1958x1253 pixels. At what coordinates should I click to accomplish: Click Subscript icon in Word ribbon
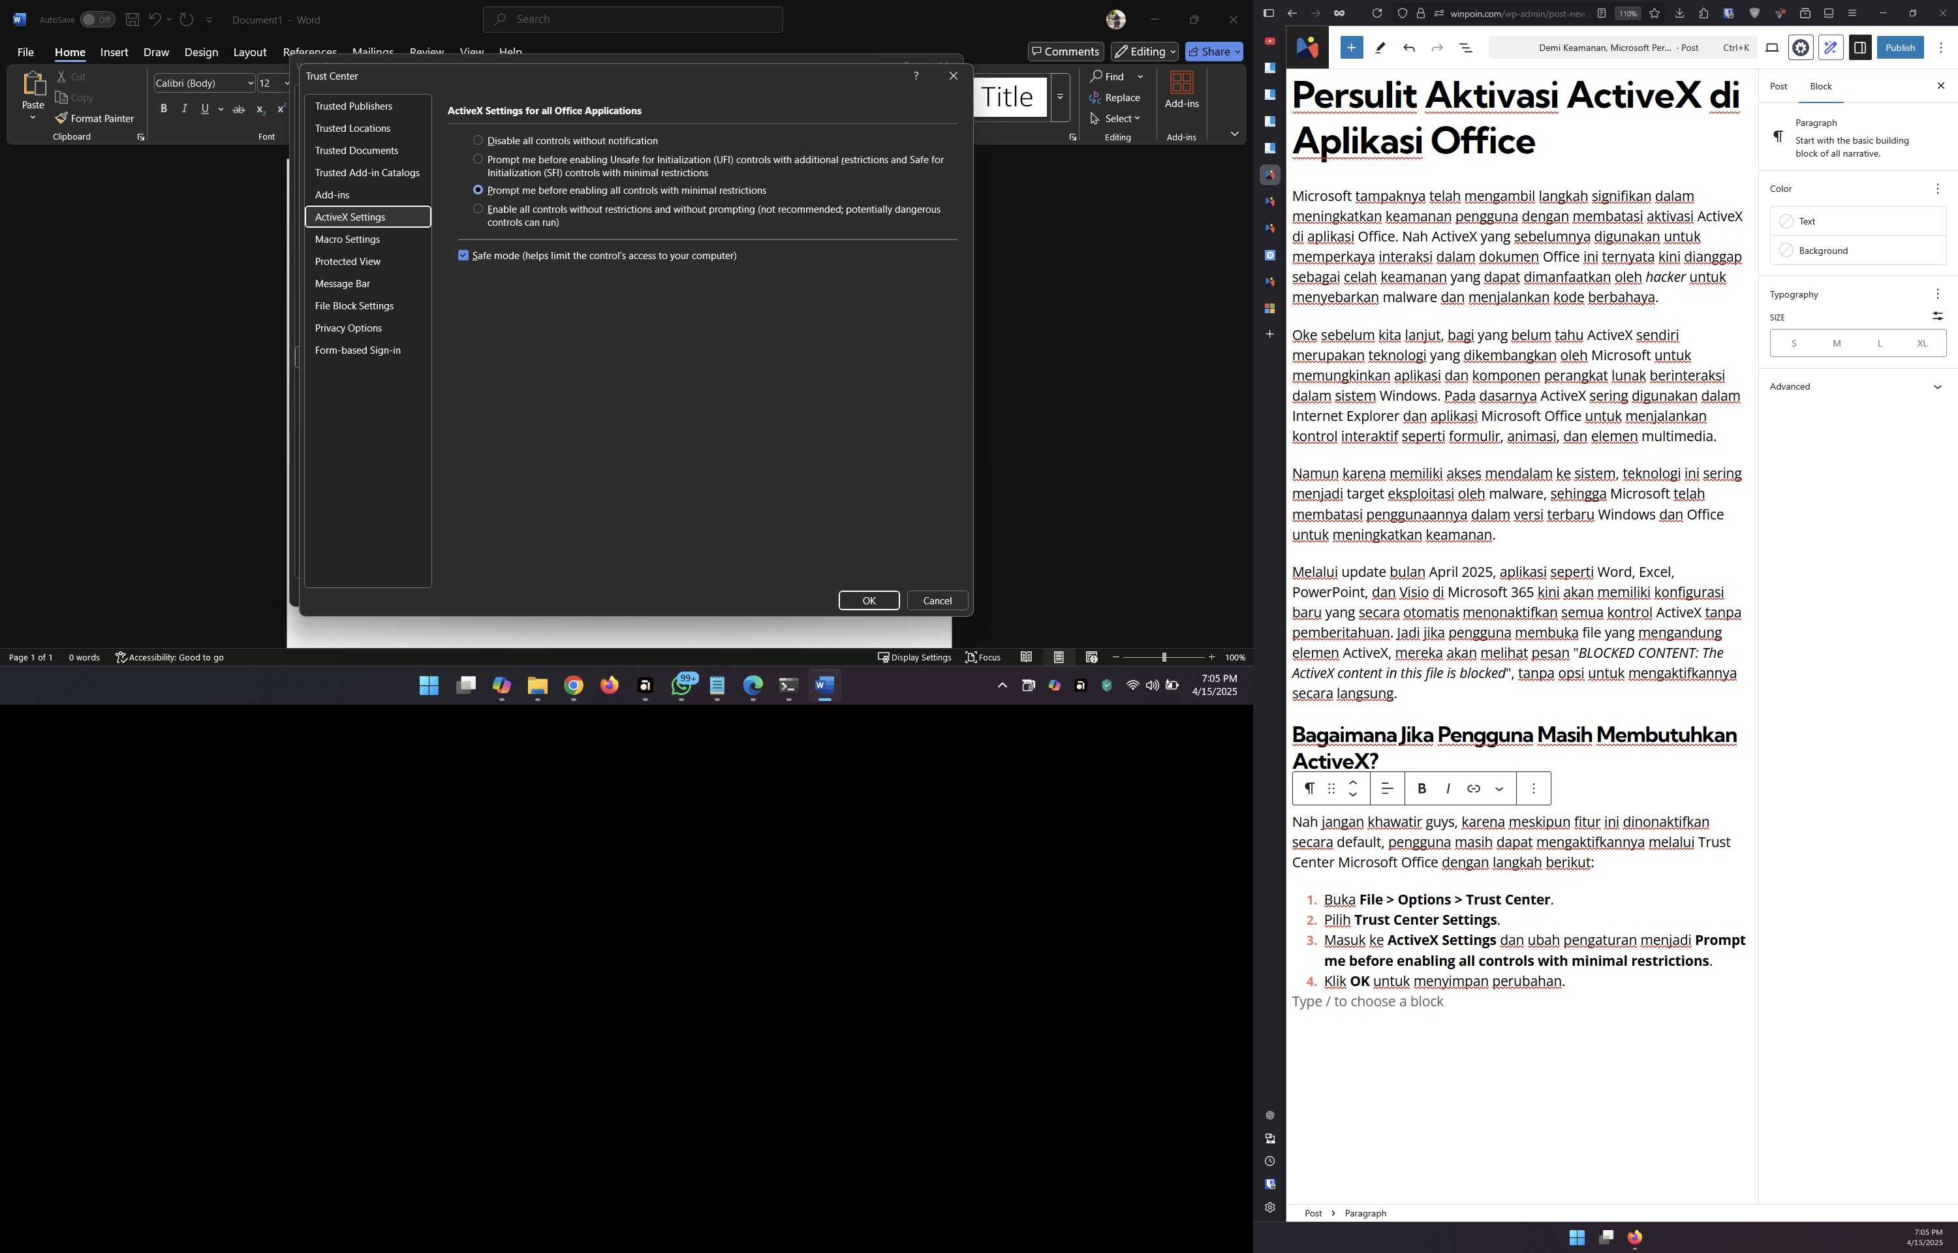pyautogui.click(x=260, y=109)
